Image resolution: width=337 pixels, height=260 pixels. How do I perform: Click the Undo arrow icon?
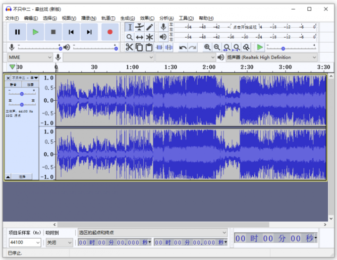click(183, 47)
